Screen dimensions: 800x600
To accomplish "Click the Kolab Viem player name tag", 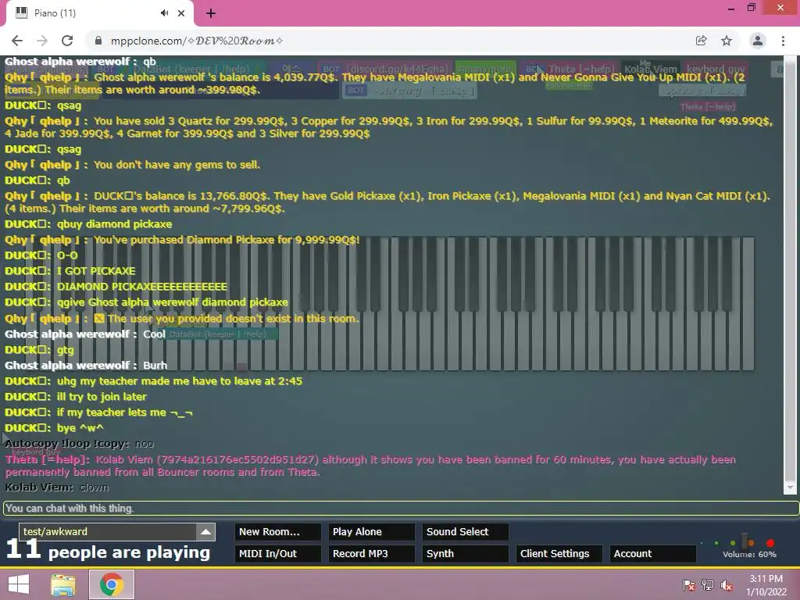I will pyautogui.click(x=651, y=69).
